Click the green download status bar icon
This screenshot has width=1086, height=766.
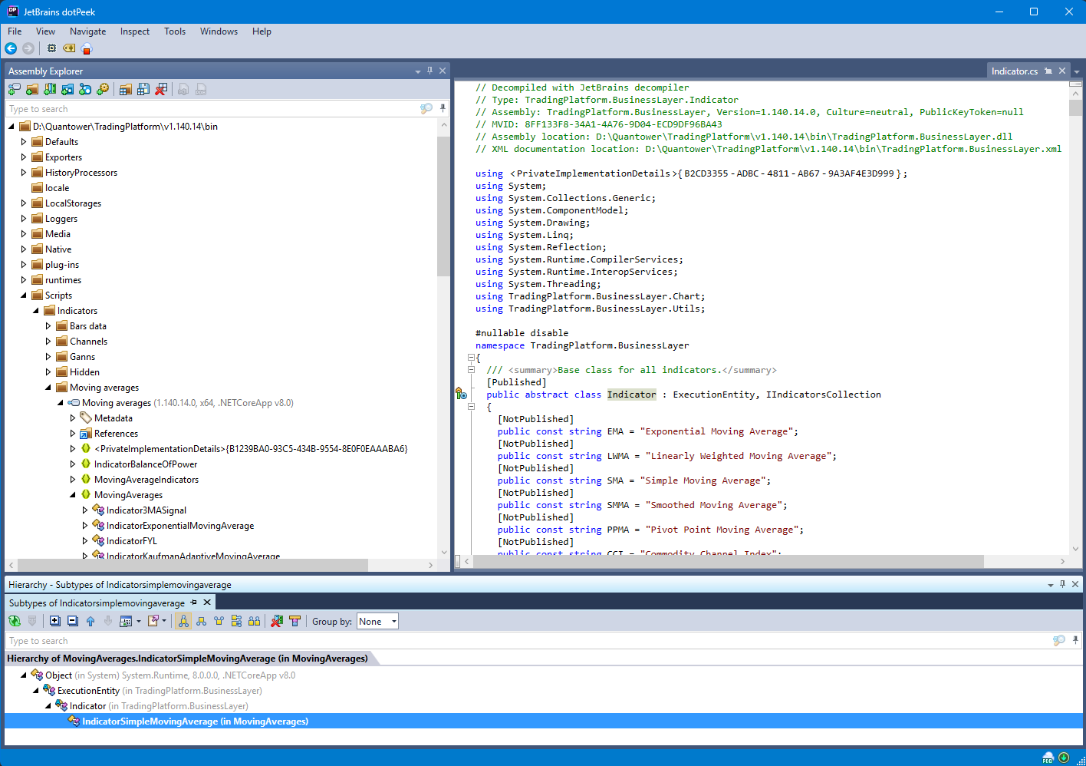1064,758
